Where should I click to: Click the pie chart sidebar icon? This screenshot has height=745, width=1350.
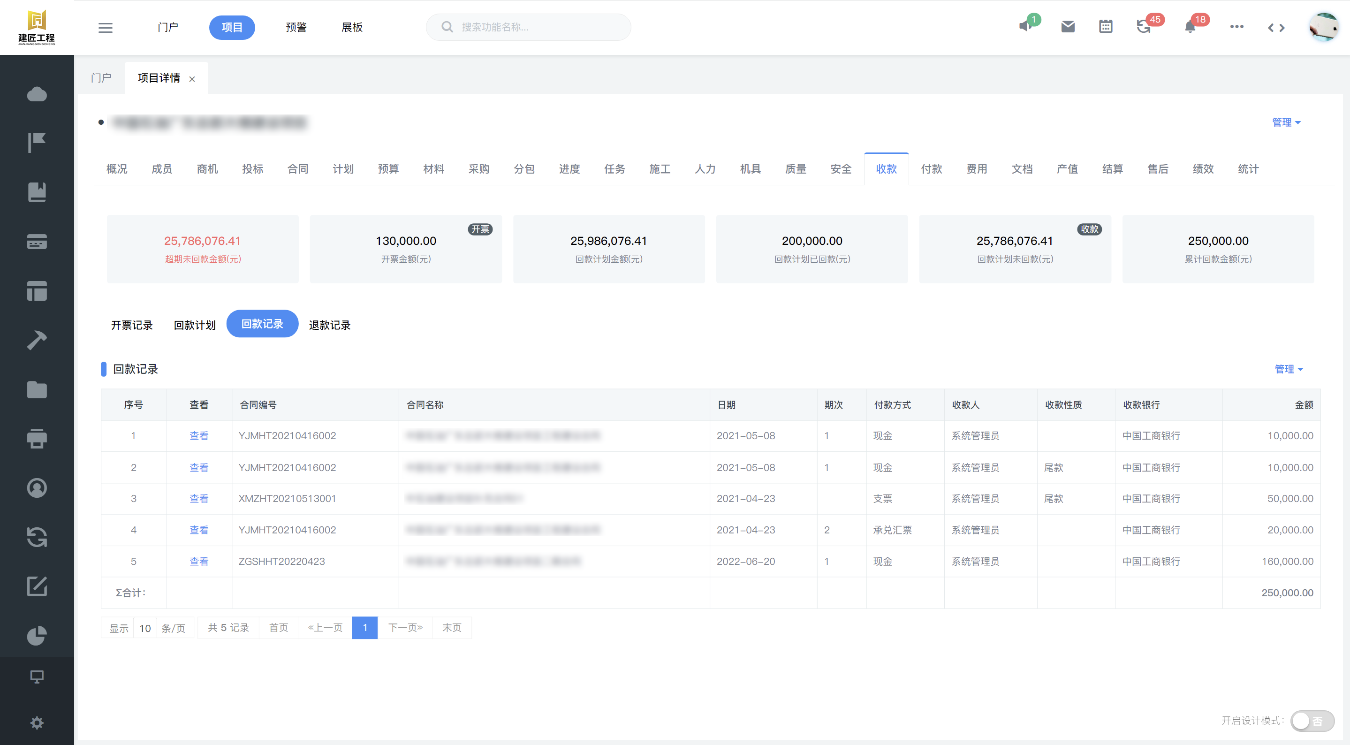click(x=37, y=635)
